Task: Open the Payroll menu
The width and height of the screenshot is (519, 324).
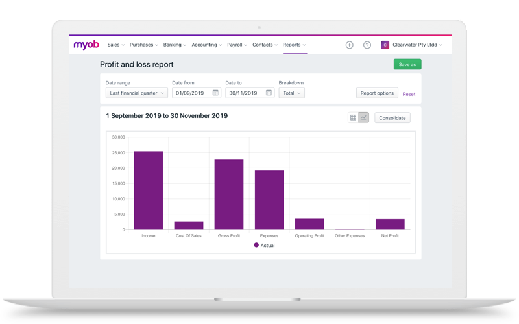Action: pos(237,45)
